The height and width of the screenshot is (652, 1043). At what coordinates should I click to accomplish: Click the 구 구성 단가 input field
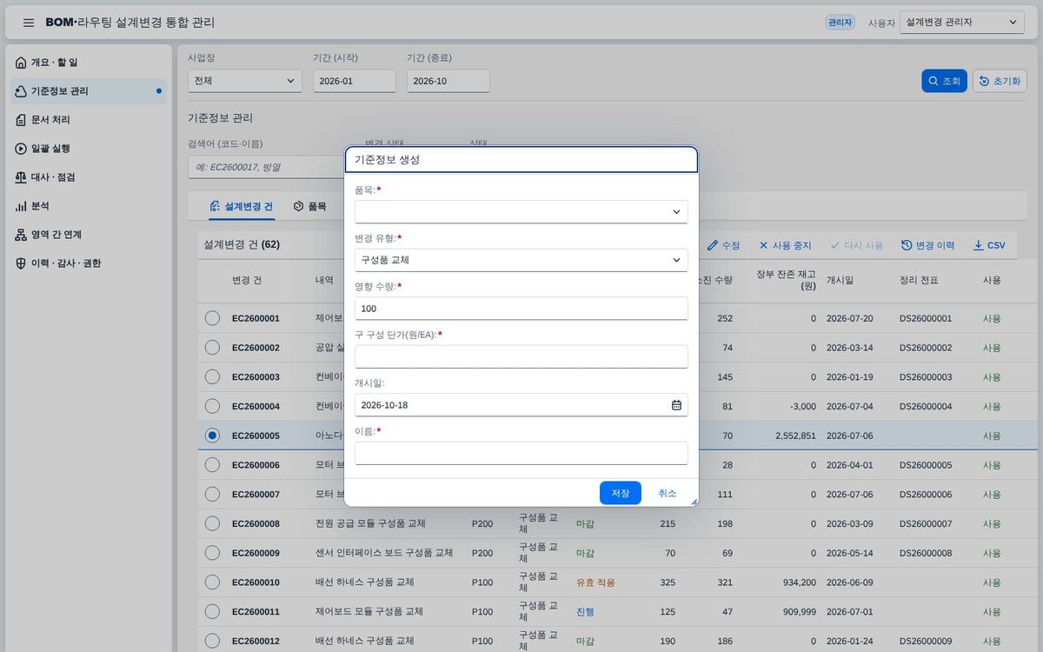[x=521, y=356]
